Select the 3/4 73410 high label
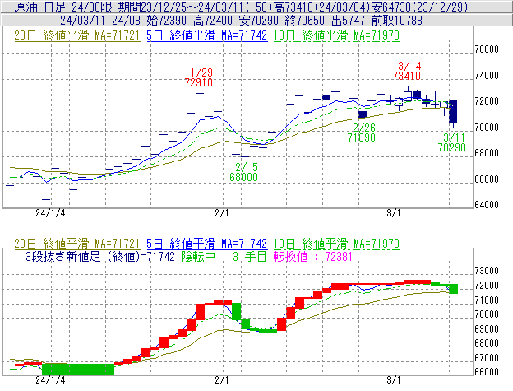The height and width of the screenshot is (391, 513). [x=407, y=71]
